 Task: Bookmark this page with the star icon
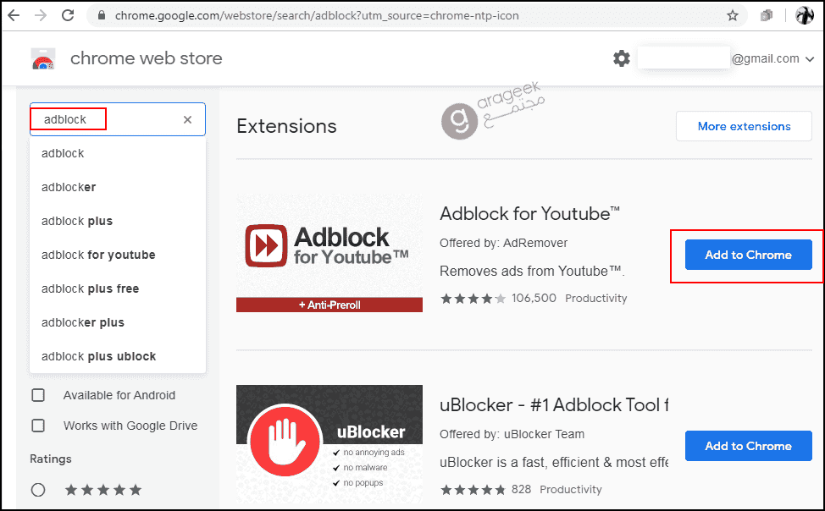pos(733,16)
